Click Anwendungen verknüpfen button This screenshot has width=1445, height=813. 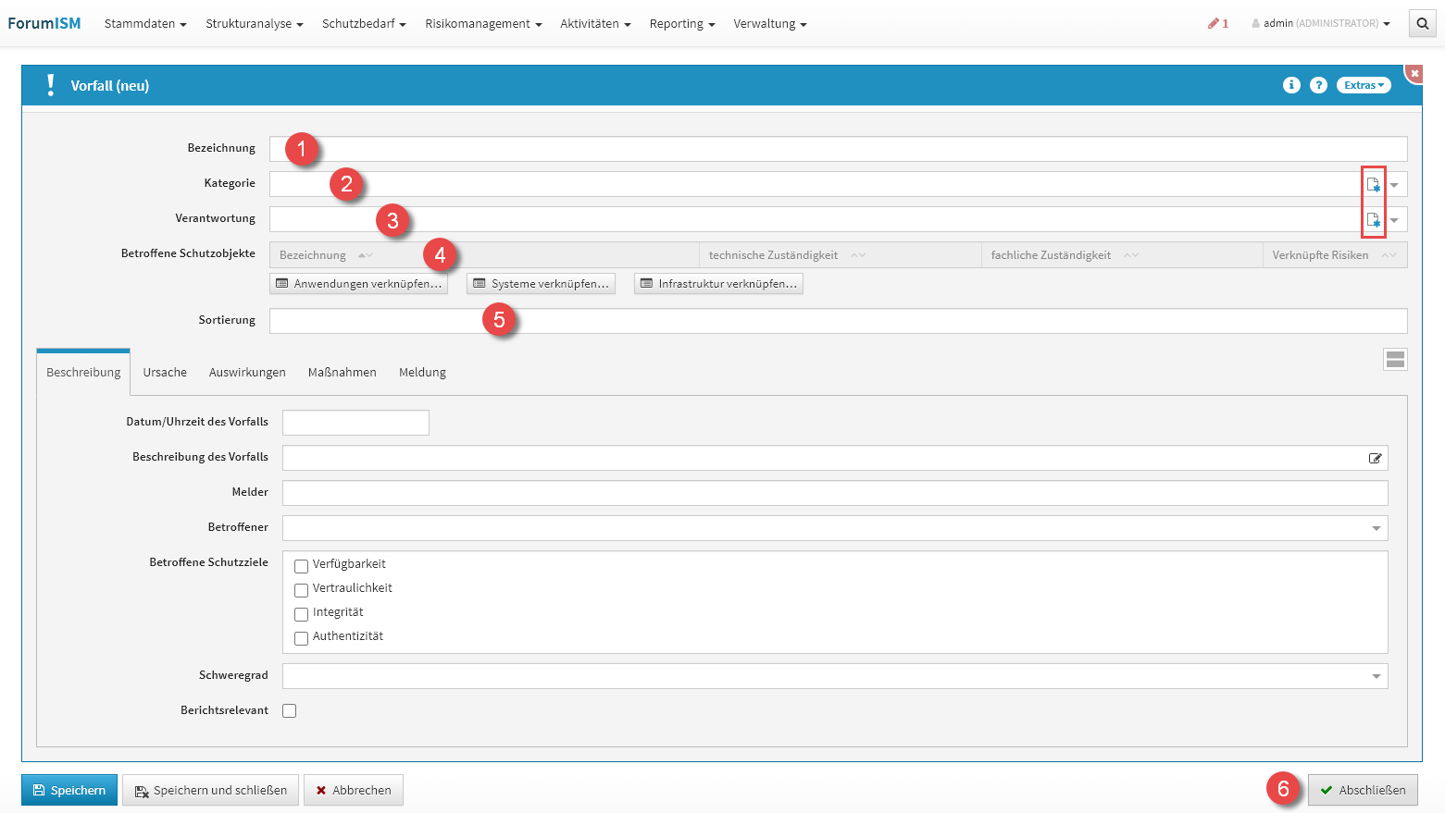pos(358,284)
